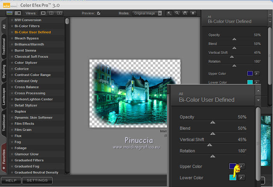Click the first filter list layout icon

9,13
